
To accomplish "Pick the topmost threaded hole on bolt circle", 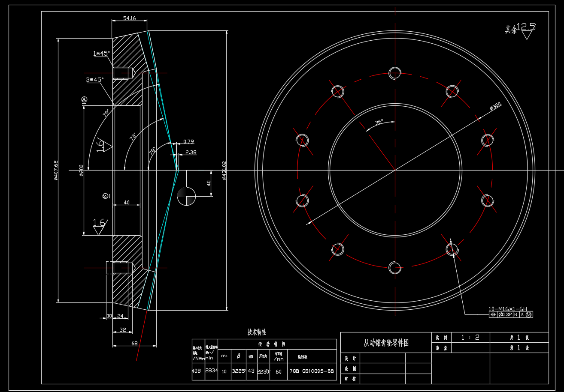I will (395, 73).
